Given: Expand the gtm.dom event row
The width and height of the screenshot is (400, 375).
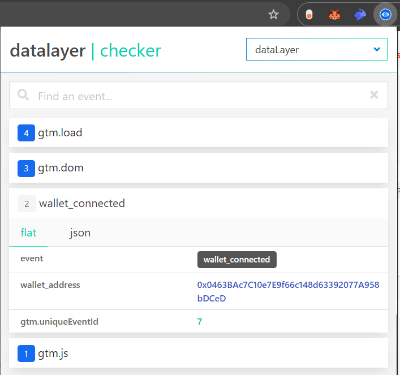Looking at the screenshot, I should tap(198, 168).
